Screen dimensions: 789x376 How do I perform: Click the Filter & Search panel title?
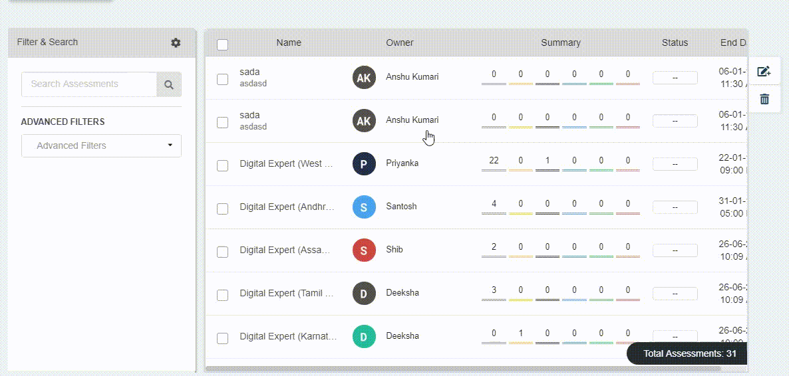coord(47,43)
